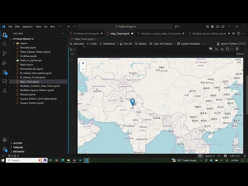Expand the OUTLINE section
Screen dimensions: 248x186
(x=38, y=143)
